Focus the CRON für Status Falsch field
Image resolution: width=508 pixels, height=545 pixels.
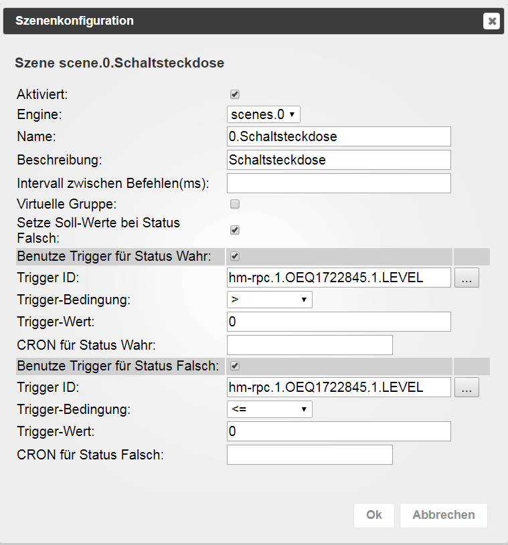pos(309,455)
